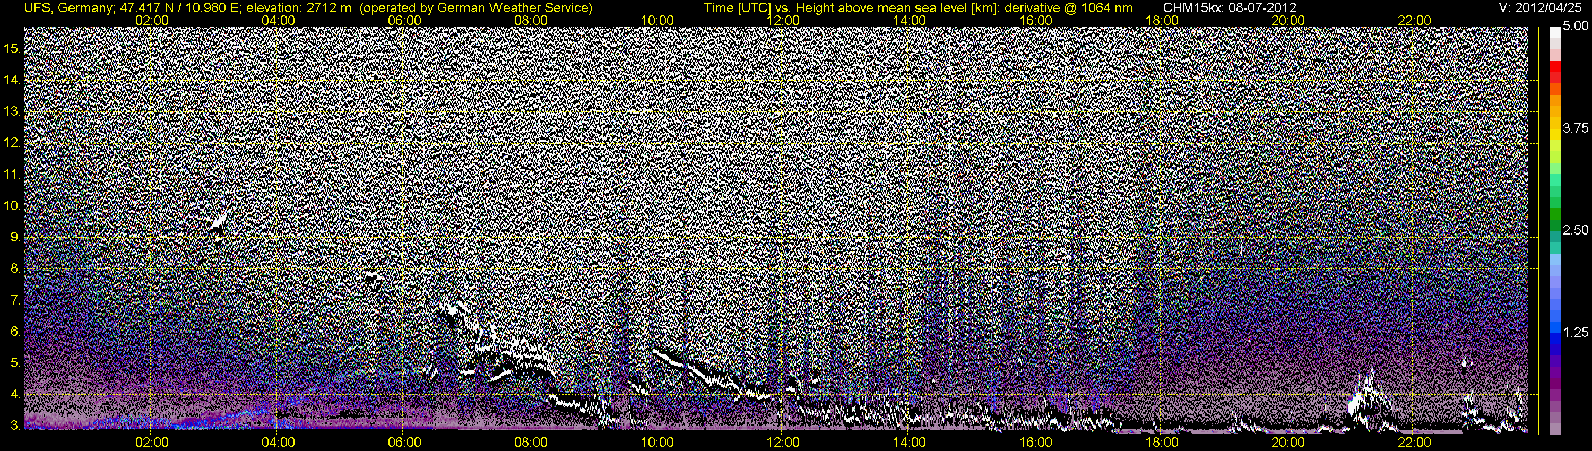Click the height label '13.' on y-axis

(12, 111)
